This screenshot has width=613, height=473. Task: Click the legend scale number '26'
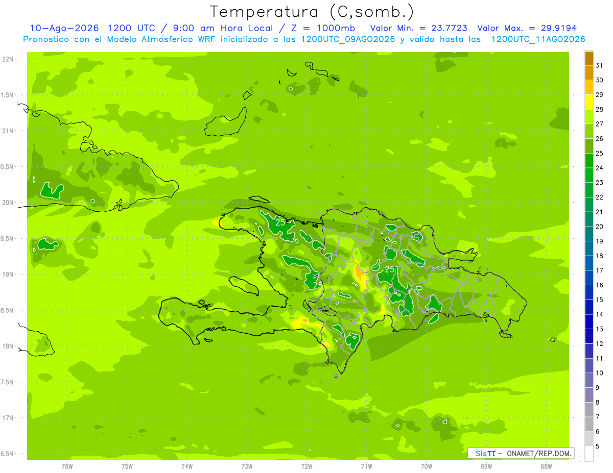pos(599,138)
